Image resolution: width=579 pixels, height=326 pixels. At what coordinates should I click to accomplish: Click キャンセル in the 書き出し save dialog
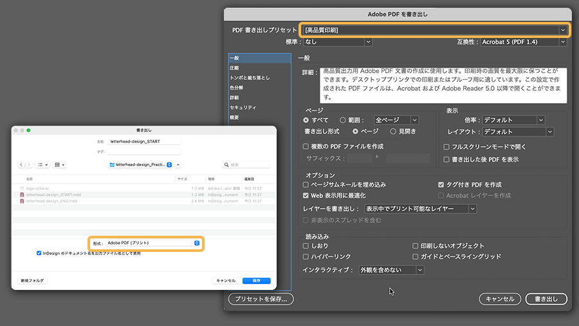tap(226, 280)
